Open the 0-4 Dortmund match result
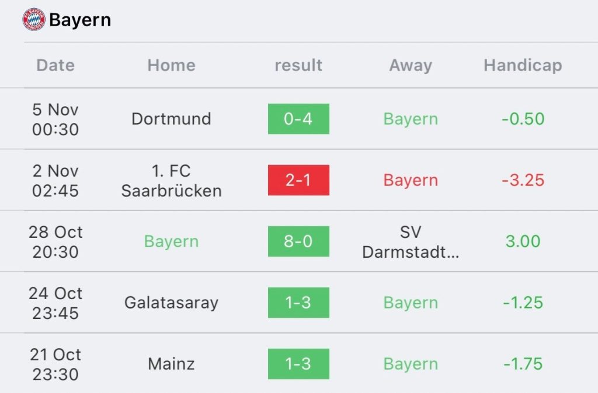This screenshot has height=393, width=598. [298, 119]
